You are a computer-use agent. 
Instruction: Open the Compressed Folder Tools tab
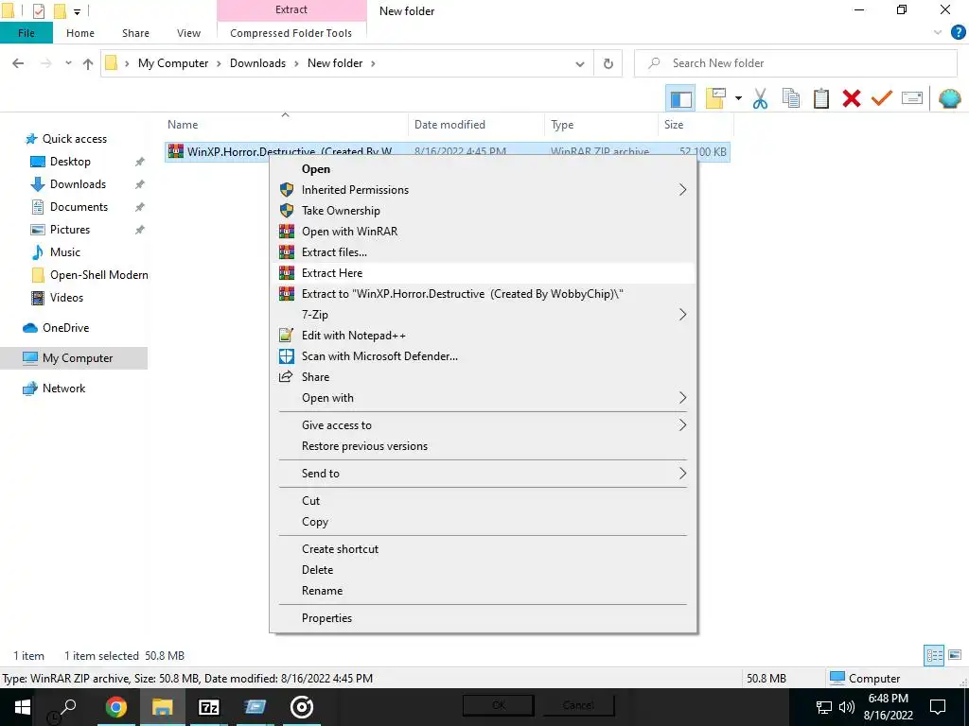tap(291, 33)
